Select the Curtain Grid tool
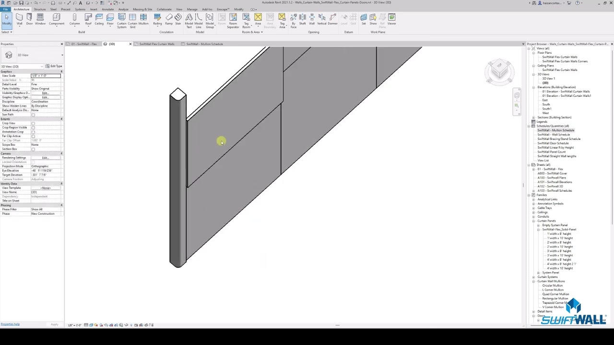Viewport: 614px width, 345px height. [132, 21]
